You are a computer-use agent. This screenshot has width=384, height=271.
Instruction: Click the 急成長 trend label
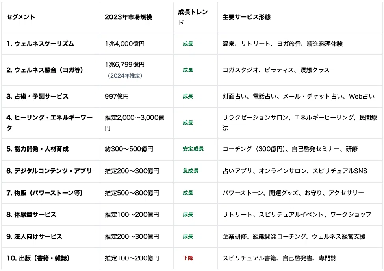click(x=191, y=171)
